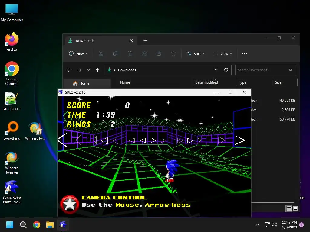The height and width of the screenshot is (232, 310).
Task: Sort files by the Name column
Action: click(125, 82)
